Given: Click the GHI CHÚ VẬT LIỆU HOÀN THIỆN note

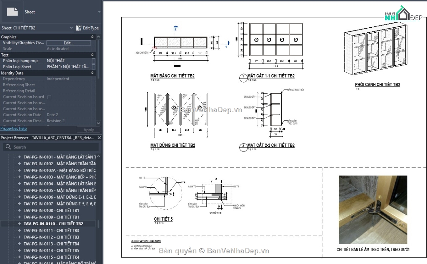Looking at the screenshot, I should [x=146, y=241].
